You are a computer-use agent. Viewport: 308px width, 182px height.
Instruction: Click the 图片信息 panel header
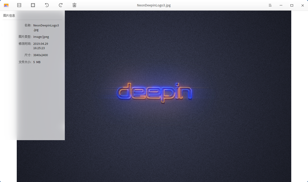tap(9, 15)
